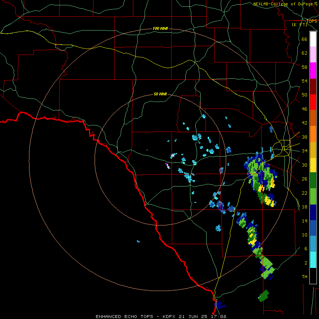319x319 pixels.
Task: Click the light blue swatch between 6 and 10
Action: [x=313, y=244]
